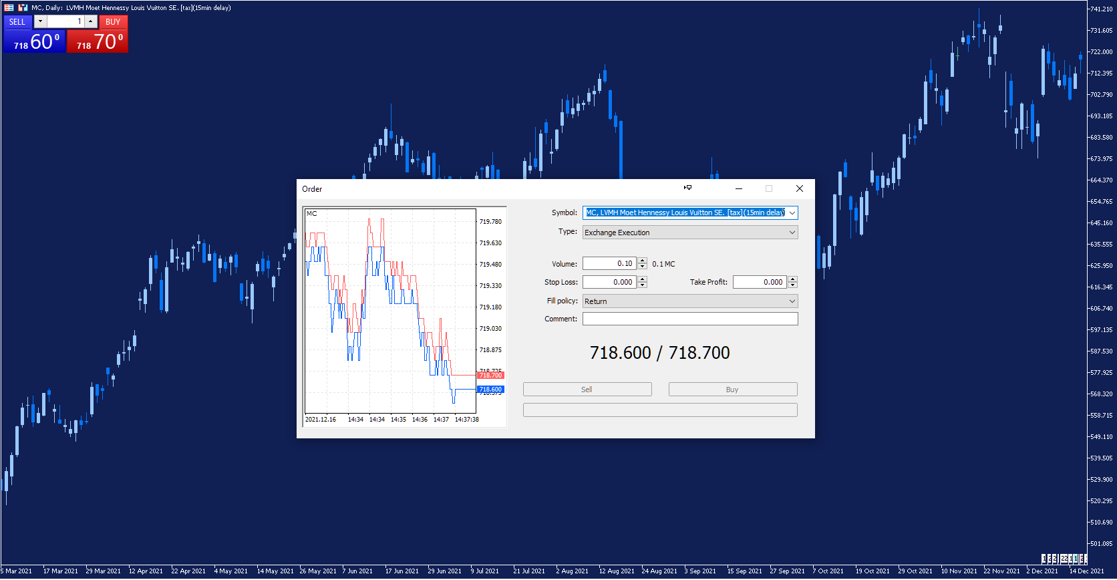Increase one-click volume with the up arrow
1117x580 pixels.
90,21
